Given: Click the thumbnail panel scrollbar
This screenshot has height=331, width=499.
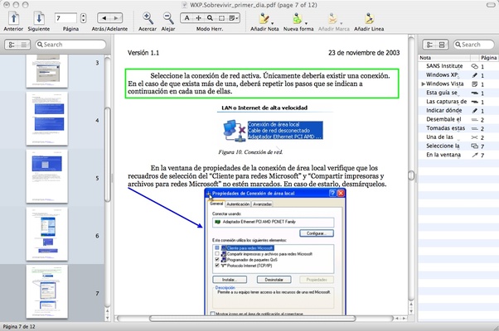Looking at the screenshot, I should click(x=108, y=155).
